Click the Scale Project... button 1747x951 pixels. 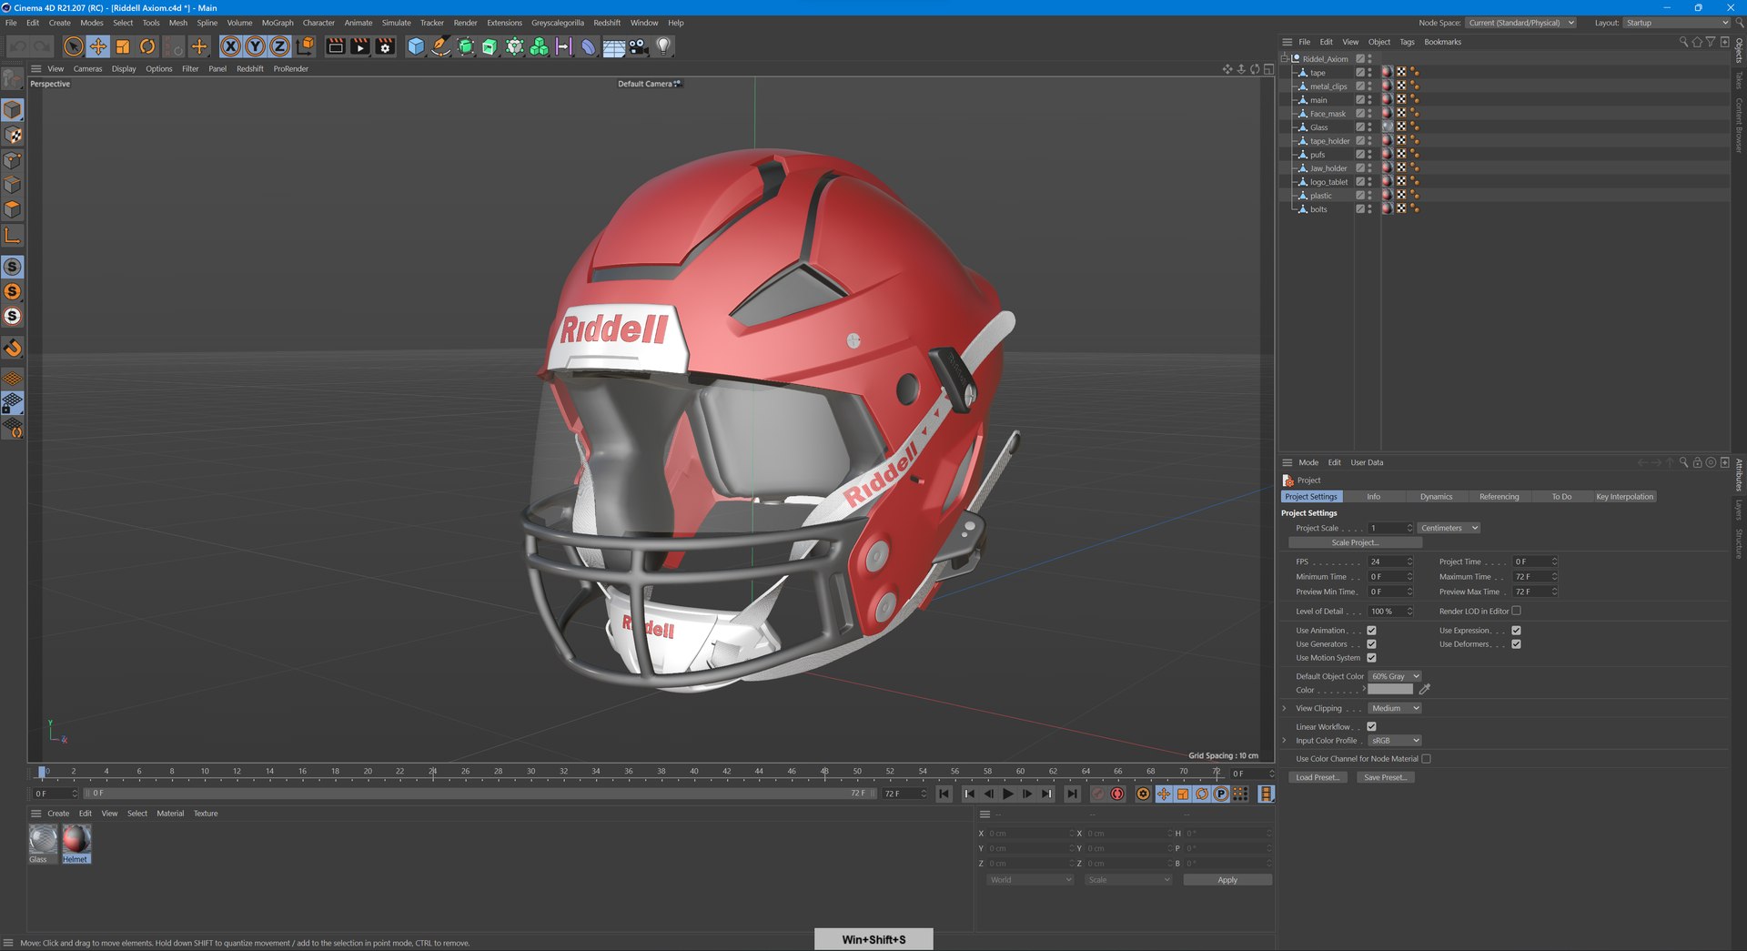click(1355, 542)
